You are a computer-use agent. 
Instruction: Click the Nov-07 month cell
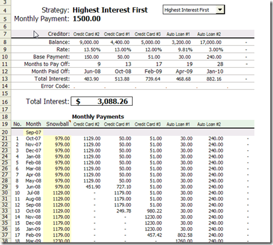(33, 144)
